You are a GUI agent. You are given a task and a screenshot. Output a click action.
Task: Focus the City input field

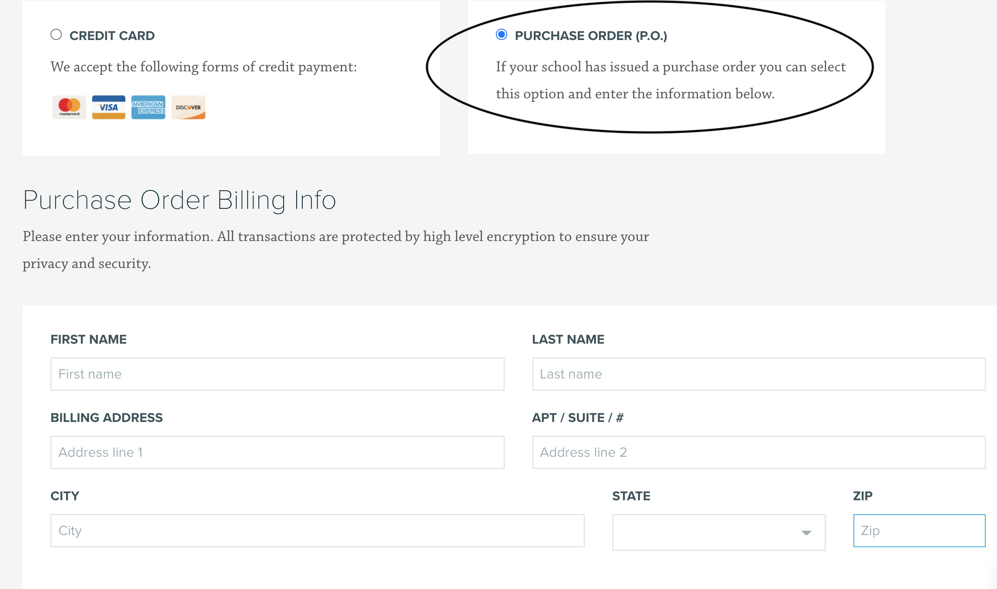[318, 531]
